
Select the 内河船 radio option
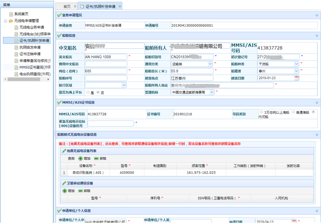coord(313,112)
